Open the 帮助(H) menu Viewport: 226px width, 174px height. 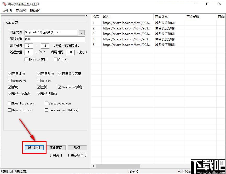tap(35, 11)
